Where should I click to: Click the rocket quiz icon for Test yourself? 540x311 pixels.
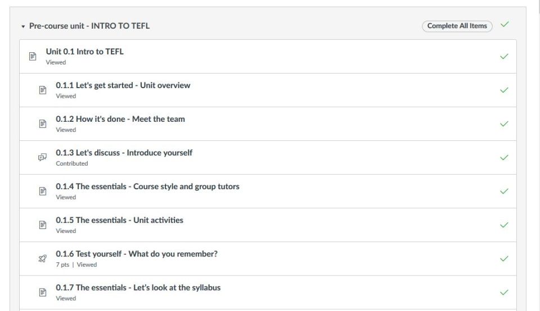coord(42,258)
